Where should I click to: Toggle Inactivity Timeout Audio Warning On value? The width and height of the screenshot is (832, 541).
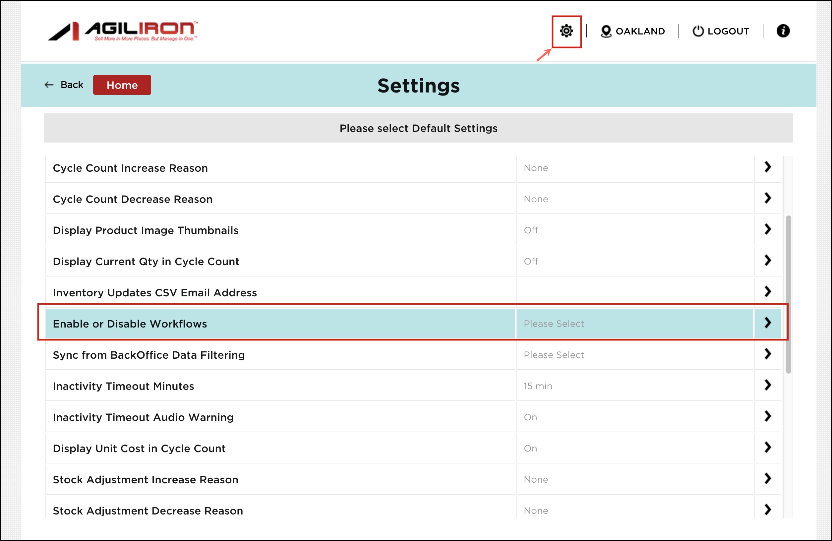pos(530,417)
